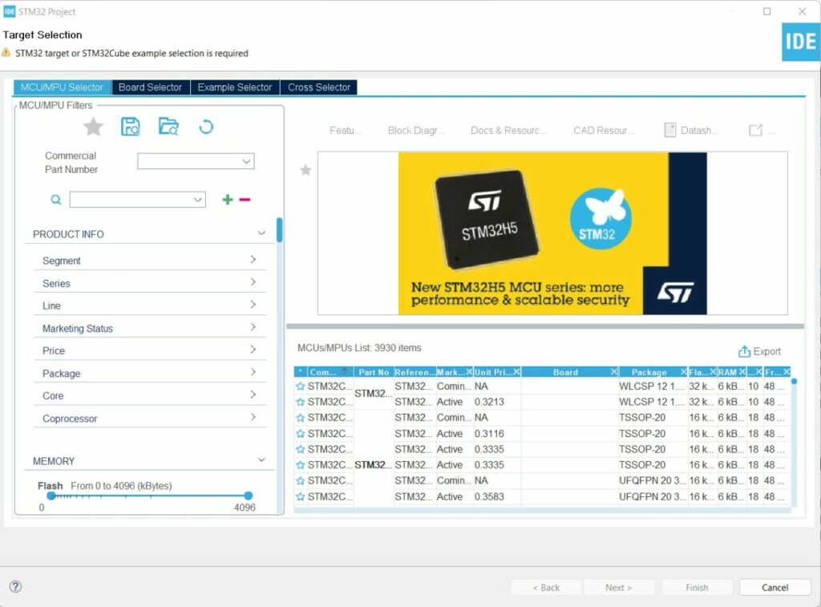Click the help question mark icon

click(x=15, y=587)
